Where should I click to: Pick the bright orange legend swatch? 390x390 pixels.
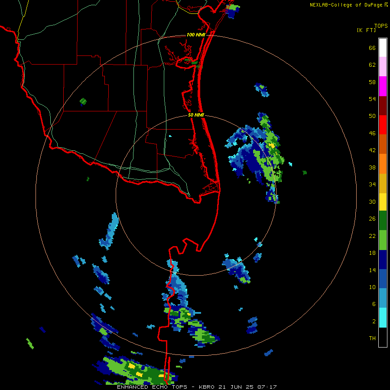[383, 164]
